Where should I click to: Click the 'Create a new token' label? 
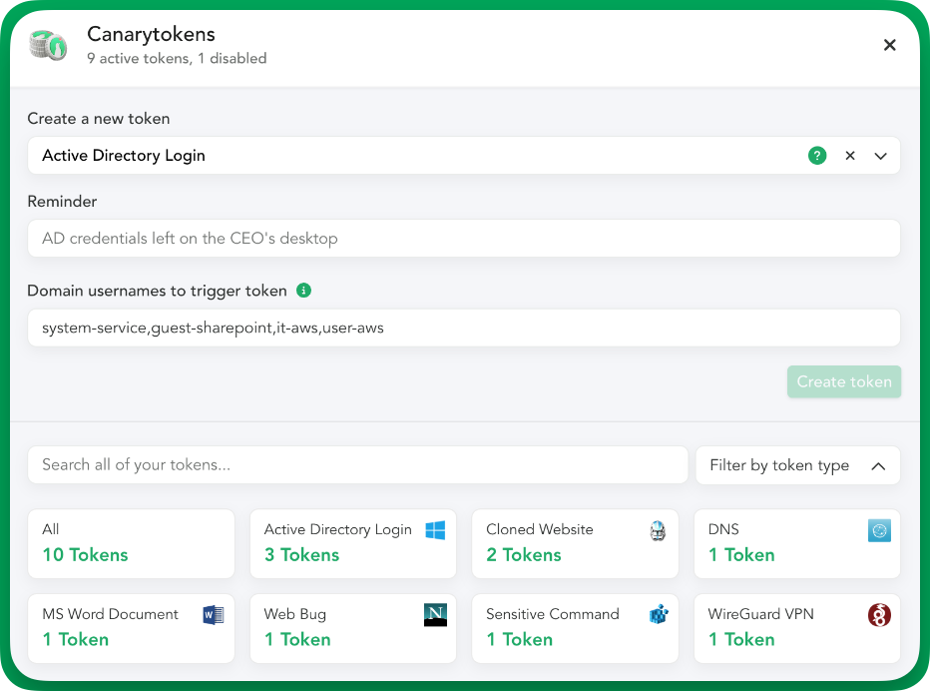(99, 119)
